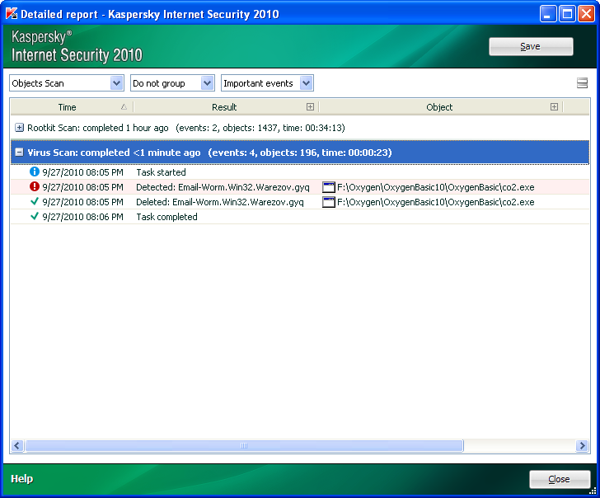The height and width of the screenshot is (498, 600).
Task: Select the Task completed text
Action: [x=166, y=217]
